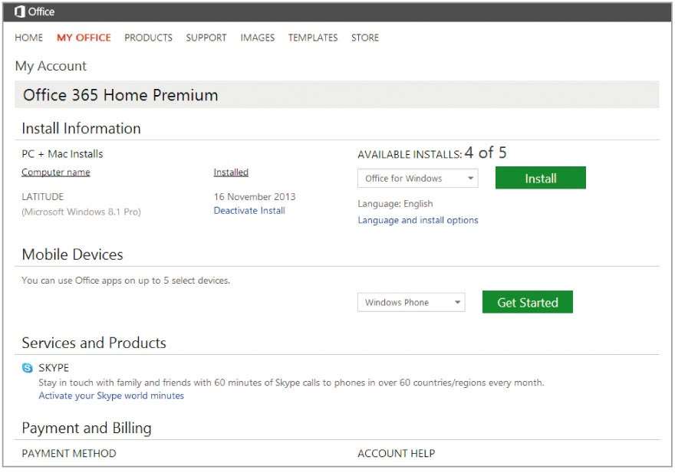675x473 pixels.
Task: Click the SKYPE service title
Action: 54,368
